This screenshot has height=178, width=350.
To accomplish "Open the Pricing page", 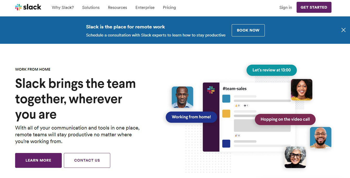I will click(x=169, y=8).
